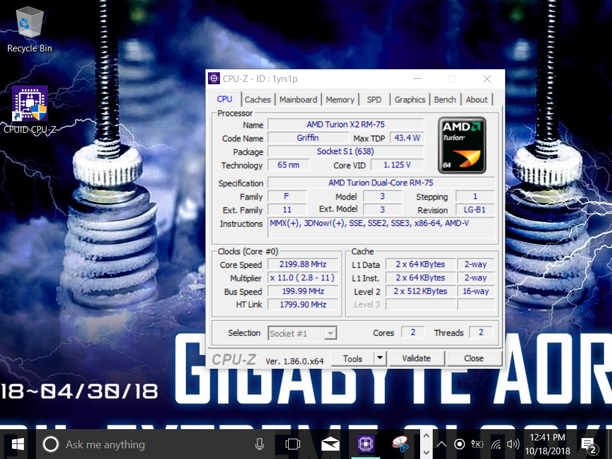Click the Multiplier value x 11.0
The width and height of the screenshot is (612, 459).
coord(302,278)
